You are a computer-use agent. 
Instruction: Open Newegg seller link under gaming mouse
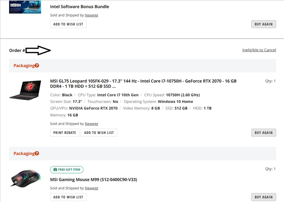click(x=92, y=188)
